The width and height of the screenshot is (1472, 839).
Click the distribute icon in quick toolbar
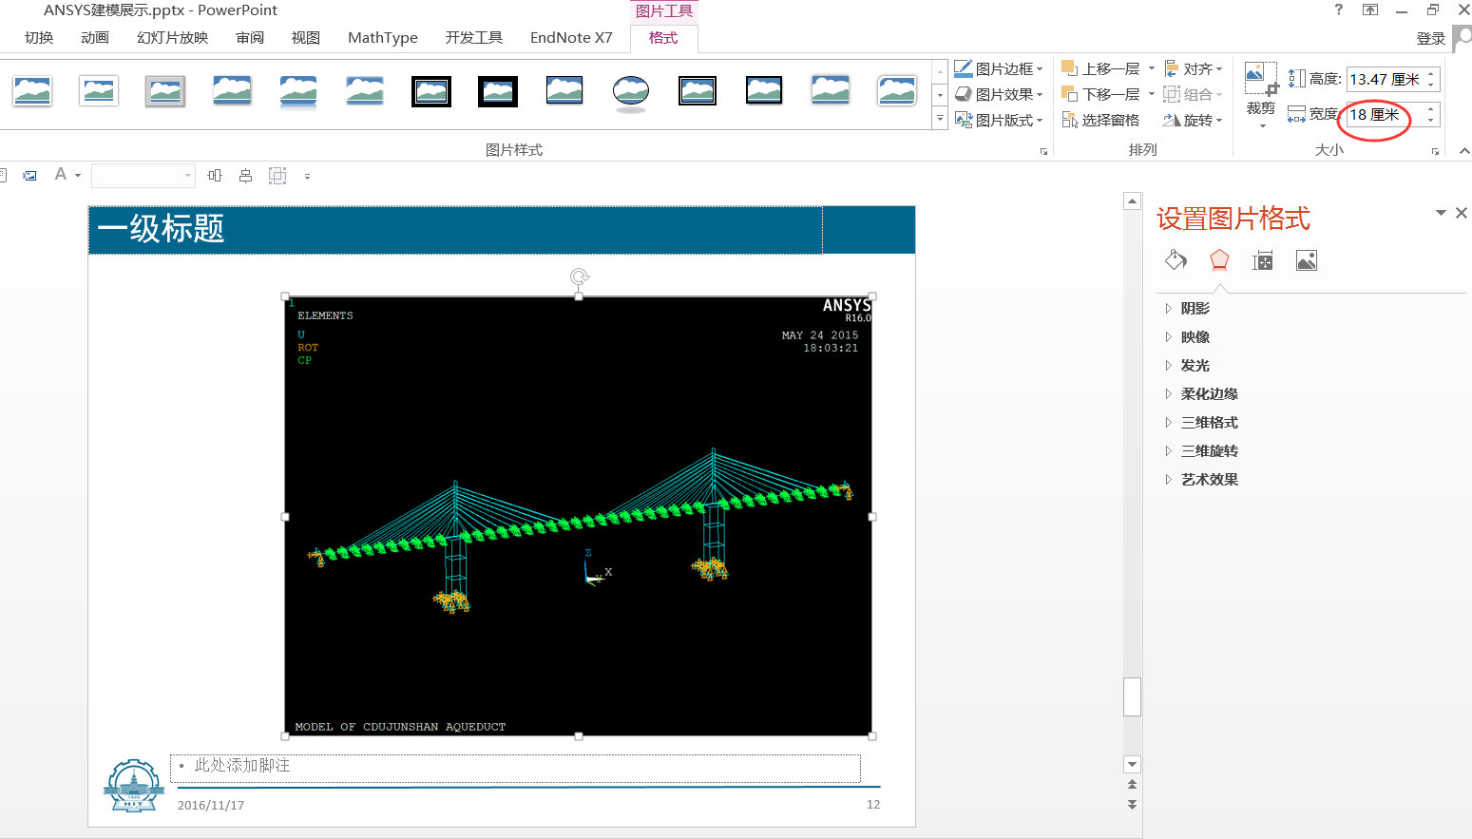click(245, 175)
